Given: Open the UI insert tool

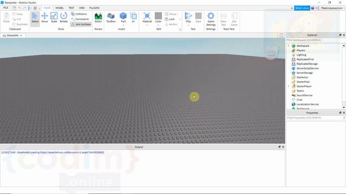Looking at the screenshot, I should pos(133,18).
